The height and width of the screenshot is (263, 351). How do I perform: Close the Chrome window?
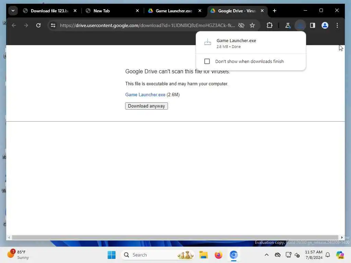(337, 11)
